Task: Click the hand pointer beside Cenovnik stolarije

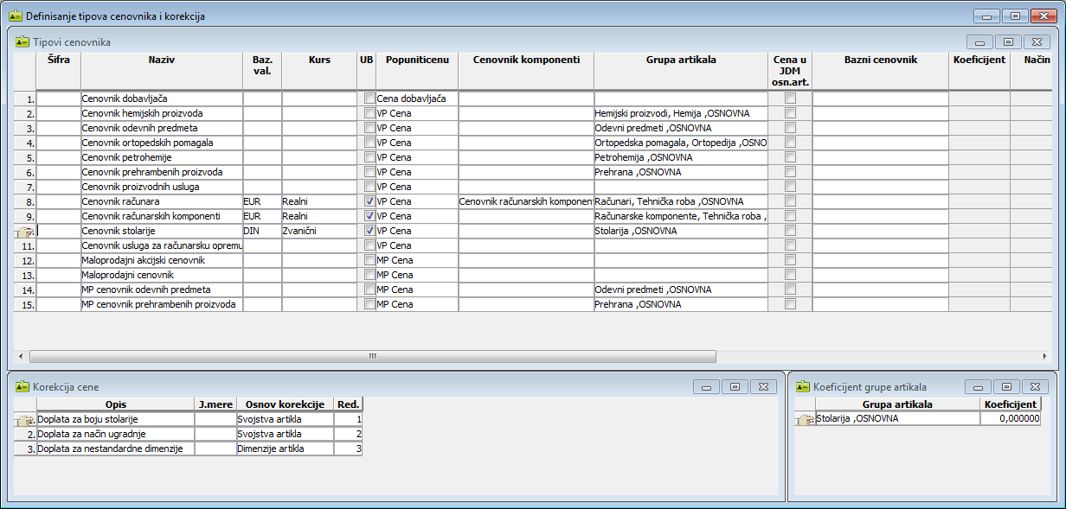Action: [24, 232]
